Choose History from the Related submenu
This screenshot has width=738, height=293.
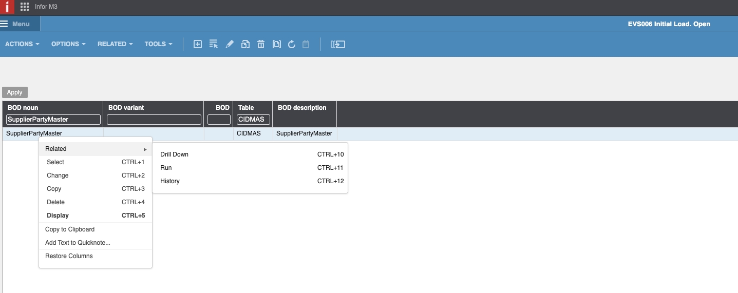(x=170, y=181)
